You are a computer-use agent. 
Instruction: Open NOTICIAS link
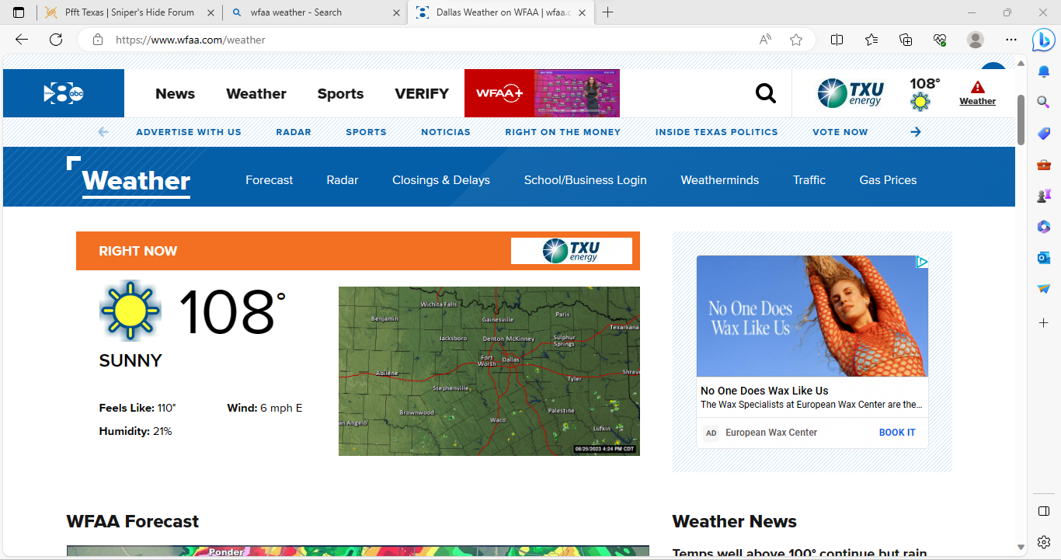446,132
